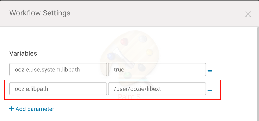The image size is (259, 121).
Task: Delete the variable with value /user/oozie/libext
Action: pyautogui.click(x=210, y=90)
